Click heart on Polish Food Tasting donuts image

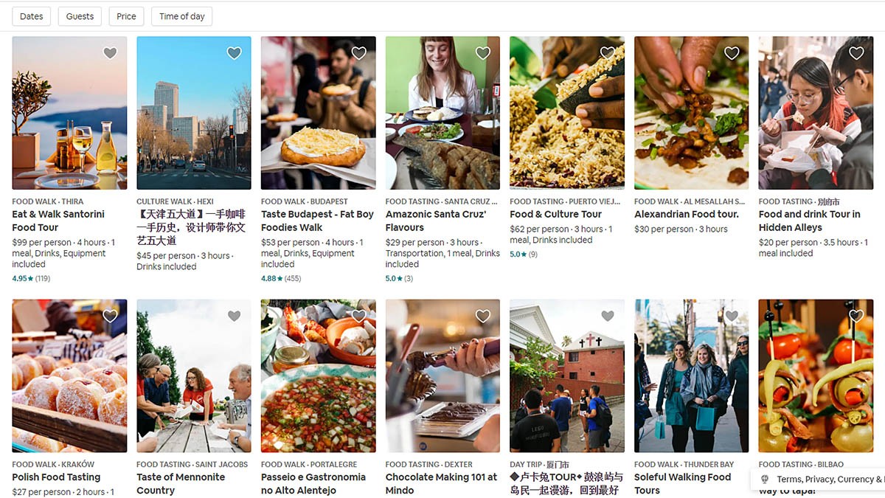coord(110,316)
